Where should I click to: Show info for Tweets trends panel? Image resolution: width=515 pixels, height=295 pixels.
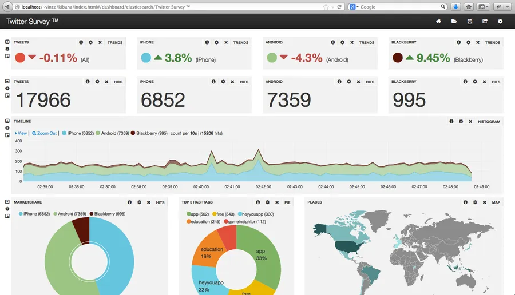coord(81,42)
